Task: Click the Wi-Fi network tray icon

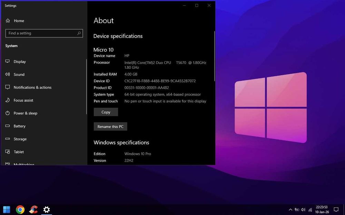Action: (x=310, y=210)
